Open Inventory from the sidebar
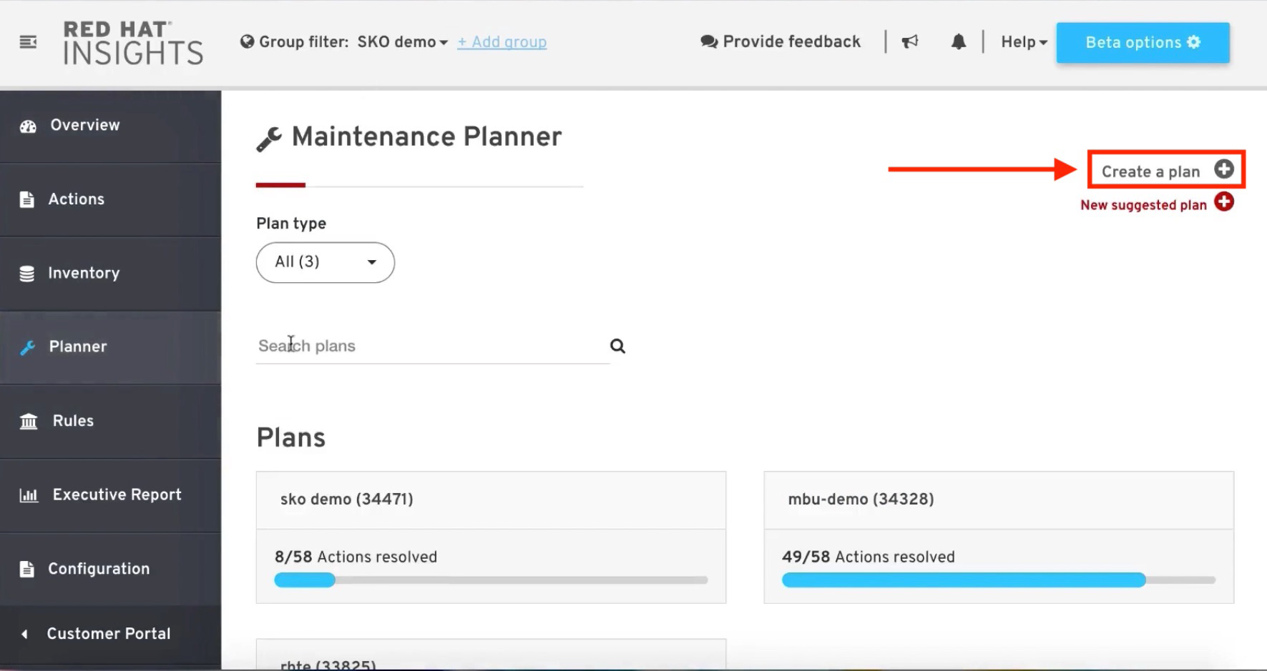 point(83,274)
